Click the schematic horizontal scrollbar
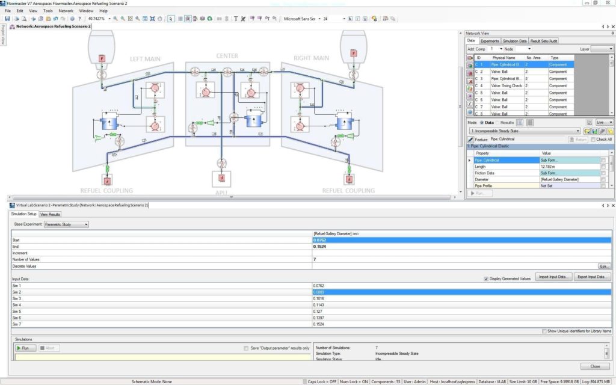The height and width of the screenshot is (385, 616). 231,197
